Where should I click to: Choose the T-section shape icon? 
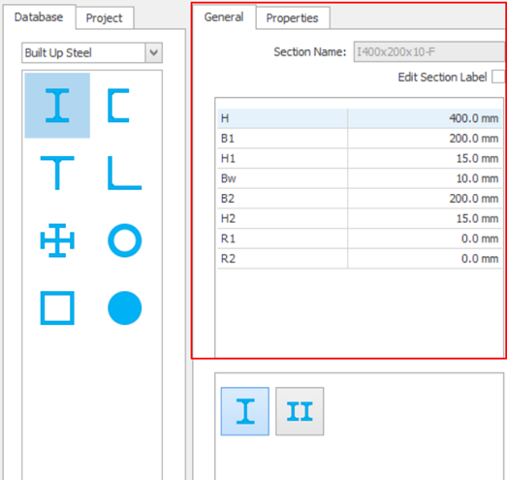click(57, 173)
